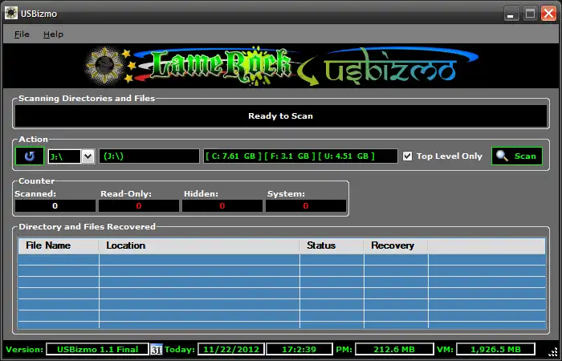The width and height of the screenshot is (562, 361).
Task: Open the File menu
Action: point(22,34)
